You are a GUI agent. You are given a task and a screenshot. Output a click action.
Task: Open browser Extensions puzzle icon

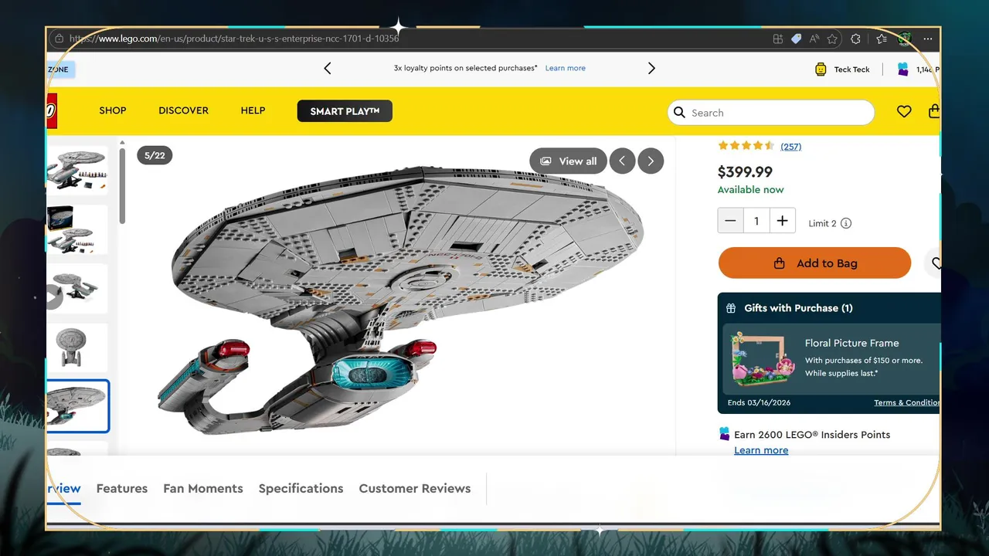pyautogui.click(x=855, y=39)
